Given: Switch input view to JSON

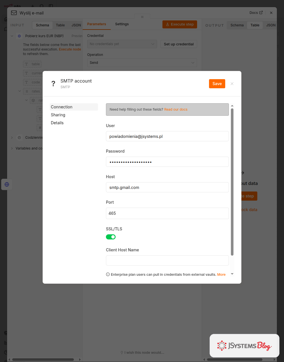Looking at the screenshot, I should (x=76, y=25).
